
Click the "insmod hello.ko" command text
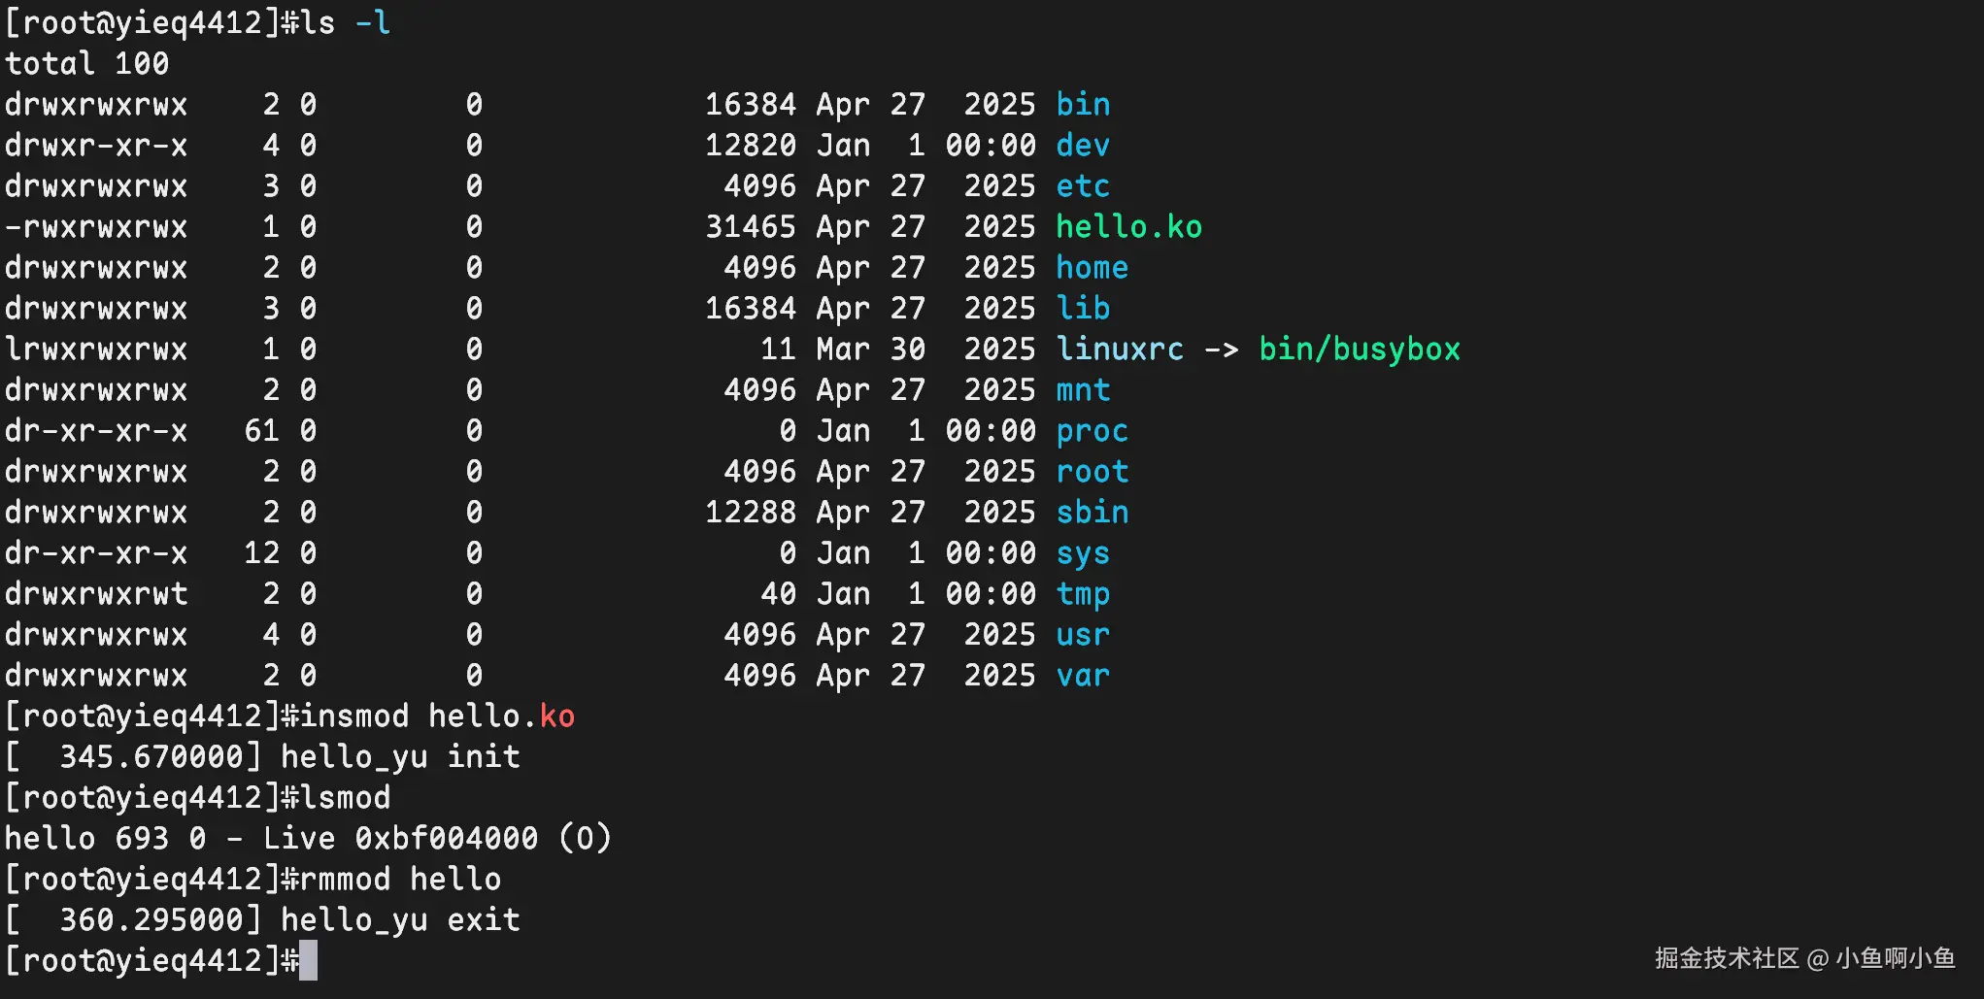437,716
